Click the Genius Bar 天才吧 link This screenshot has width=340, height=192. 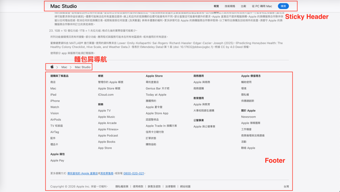(x=158, y=88)
